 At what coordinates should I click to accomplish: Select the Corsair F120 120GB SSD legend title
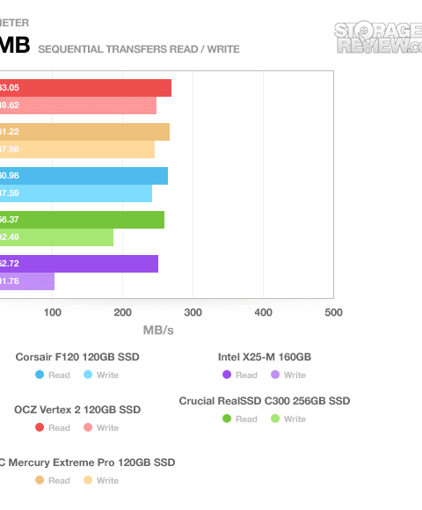point(77,357)
